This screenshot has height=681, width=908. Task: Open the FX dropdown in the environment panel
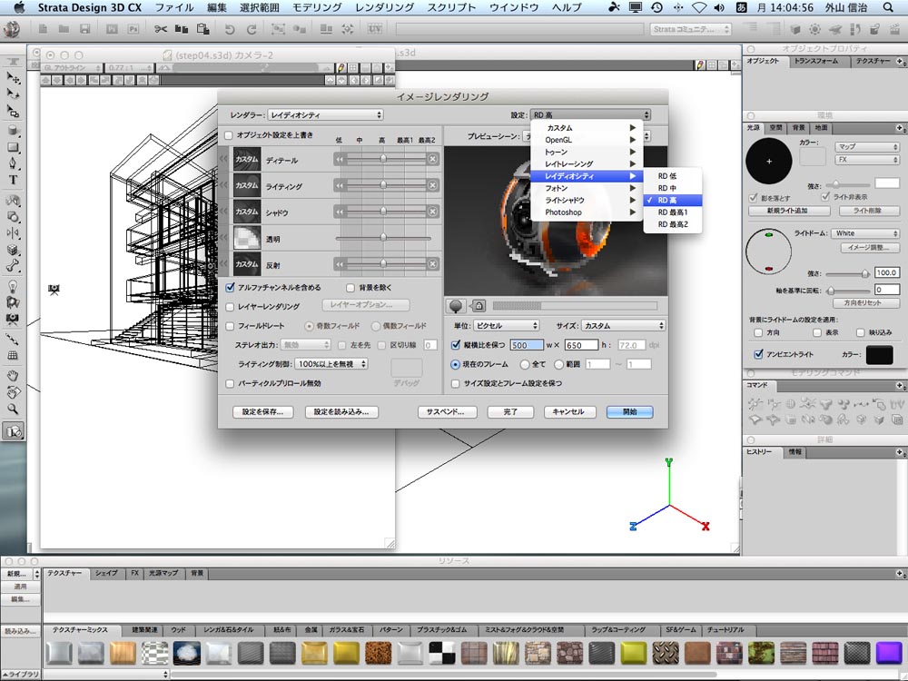pos(866,159)
